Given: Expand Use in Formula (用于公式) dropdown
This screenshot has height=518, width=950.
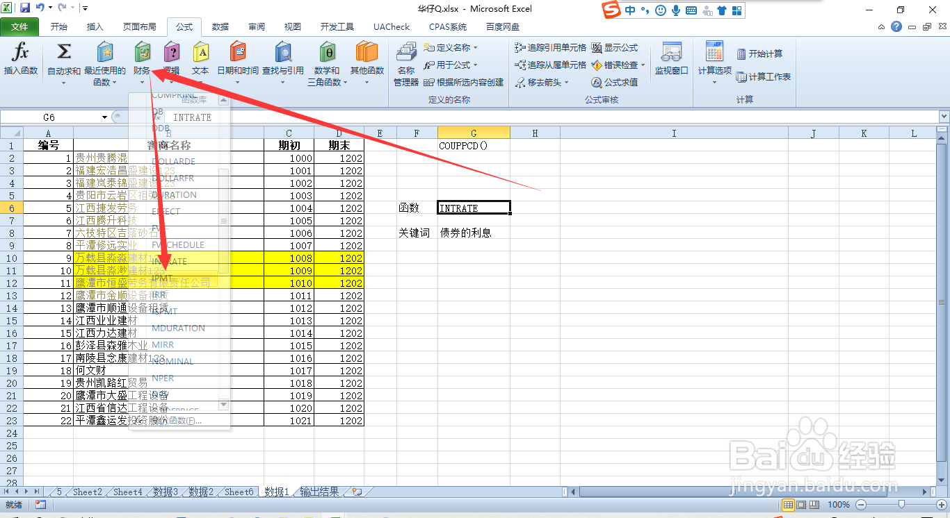Looking at the screenshot, I should coord(476,65).
